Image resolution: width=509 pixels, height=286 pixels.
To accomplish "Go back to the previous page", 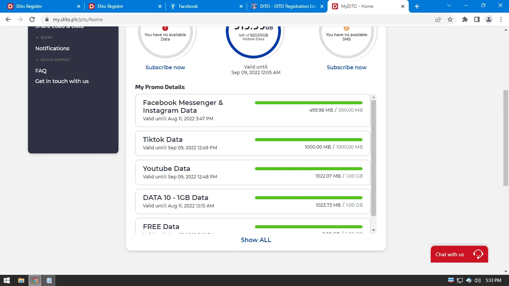I will pos(8,19).
